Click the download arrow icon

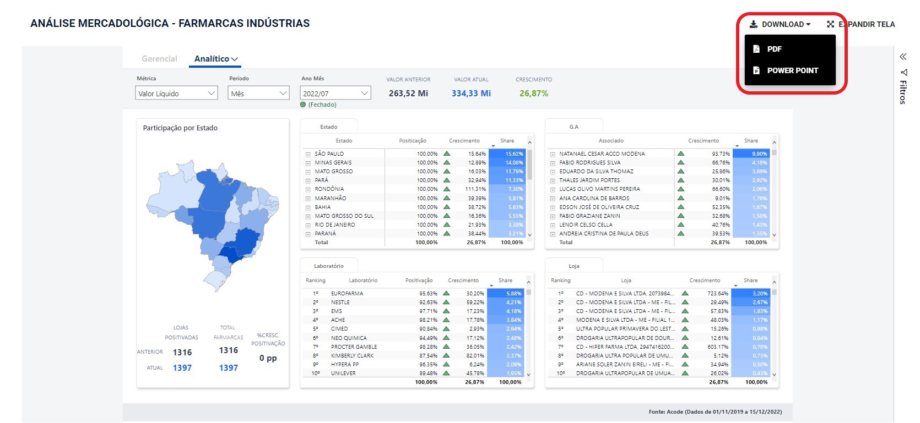[x=753, y=24]
